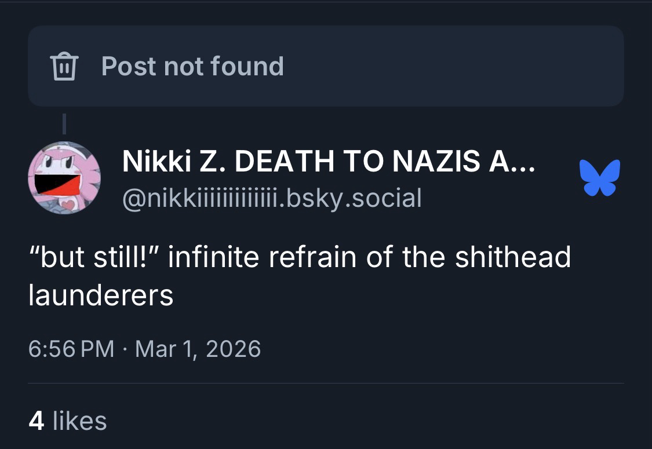Click the "Post not found" text
Image resolution: width=652 pixels, height=449 pixels.
pos(192,66)
